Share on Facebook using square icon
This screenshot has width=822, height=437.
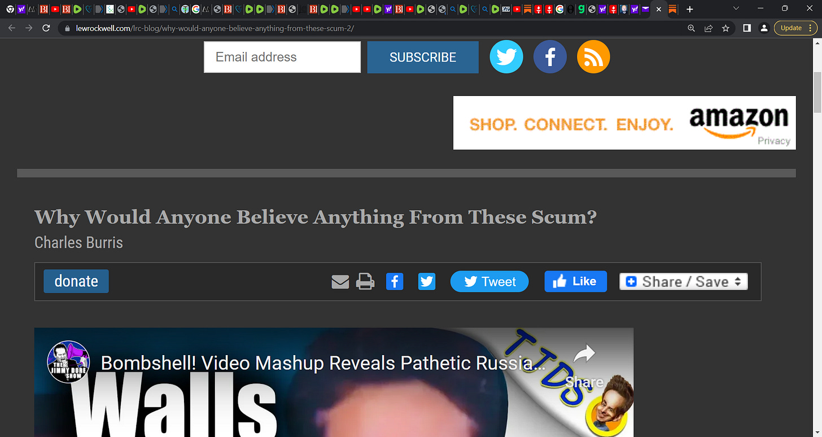(395, 281)
